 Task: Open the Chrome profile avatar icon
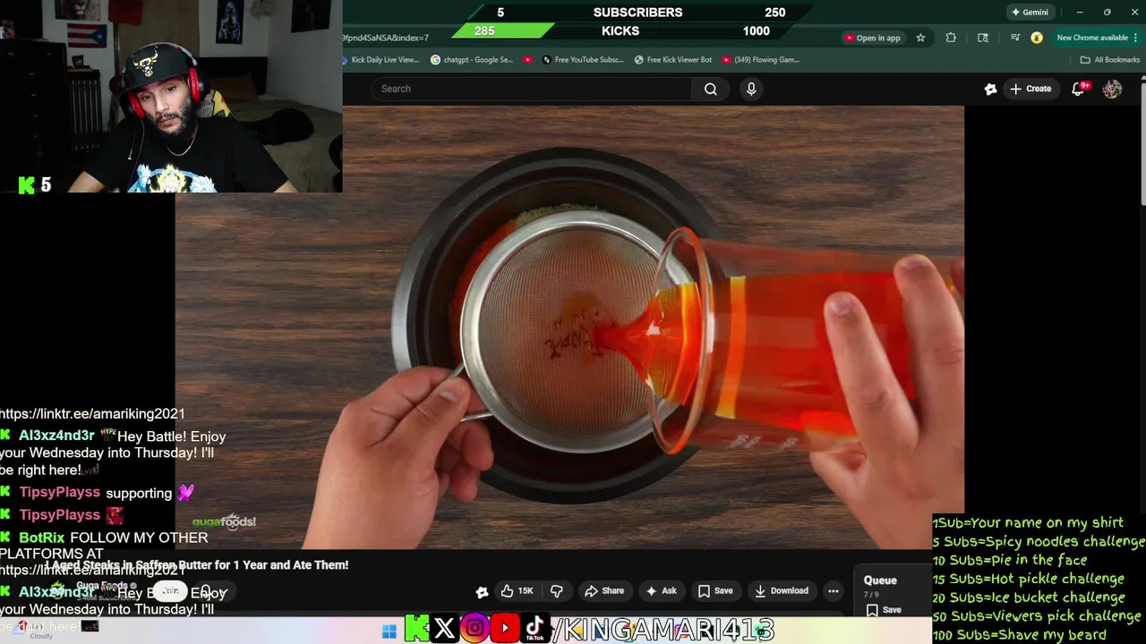(1037, 38)
